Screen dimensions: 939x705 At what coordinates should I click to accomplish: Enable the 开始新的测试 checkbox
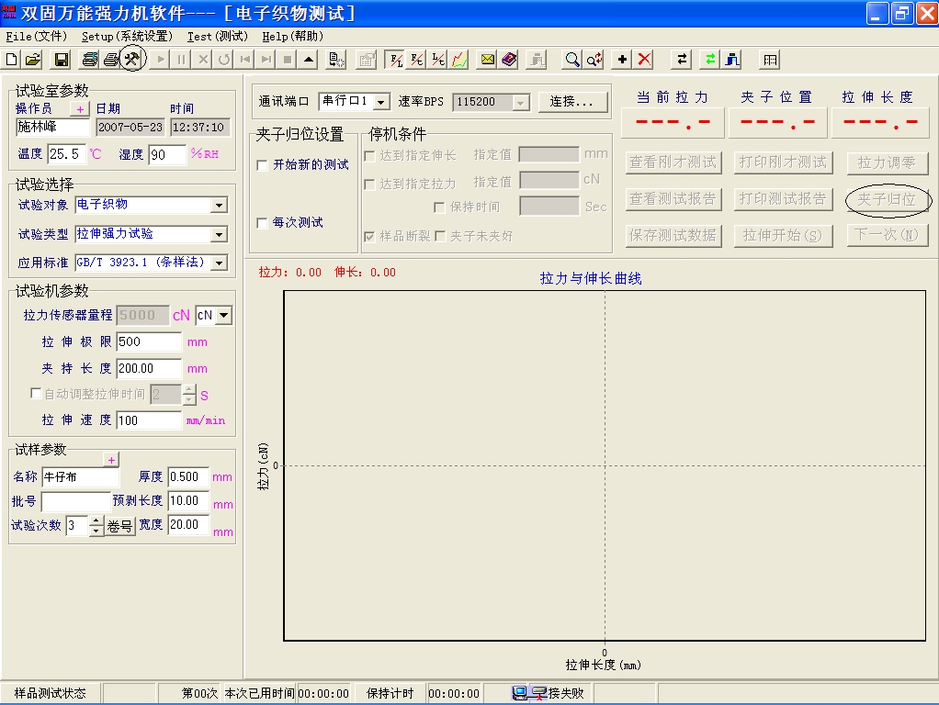263,165
